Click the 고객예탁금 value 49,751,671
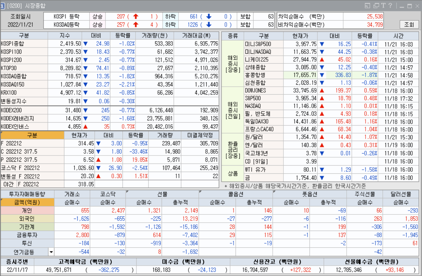This screenshot has height=276, width=422. 58,270
